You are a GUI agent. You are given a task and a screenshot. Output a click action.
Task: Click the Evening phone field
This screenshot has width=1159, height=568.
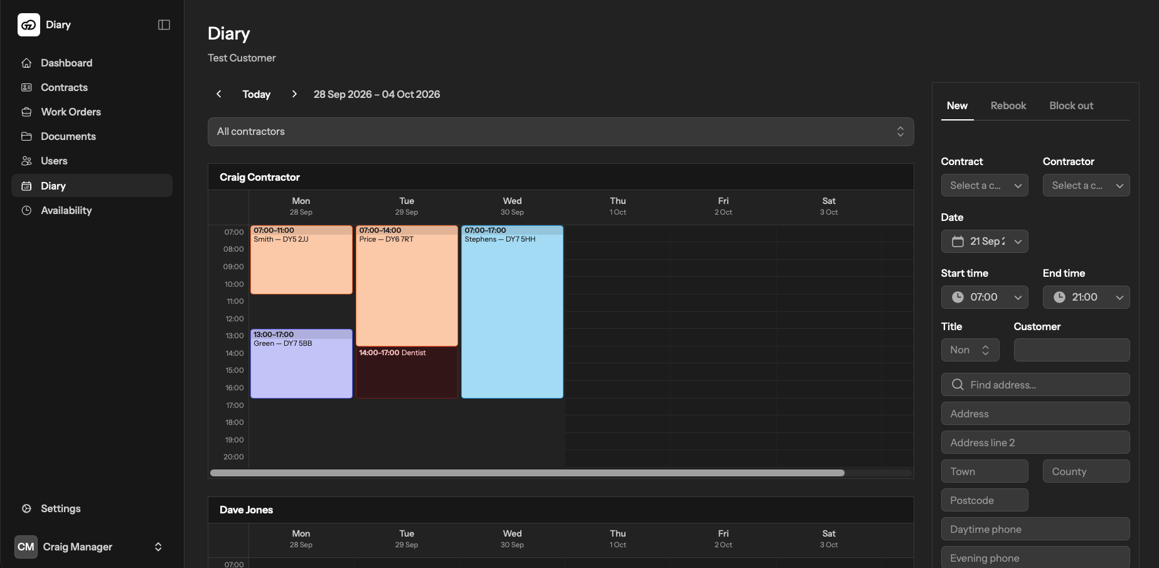click(x=1035, y=558)
